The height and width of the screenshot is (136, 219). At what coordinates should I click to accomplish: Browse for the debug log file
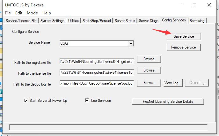149,83
